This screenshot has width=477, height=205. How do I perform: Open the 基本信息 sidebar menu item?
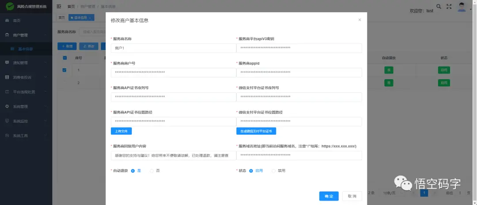click(x=26, y=49)
